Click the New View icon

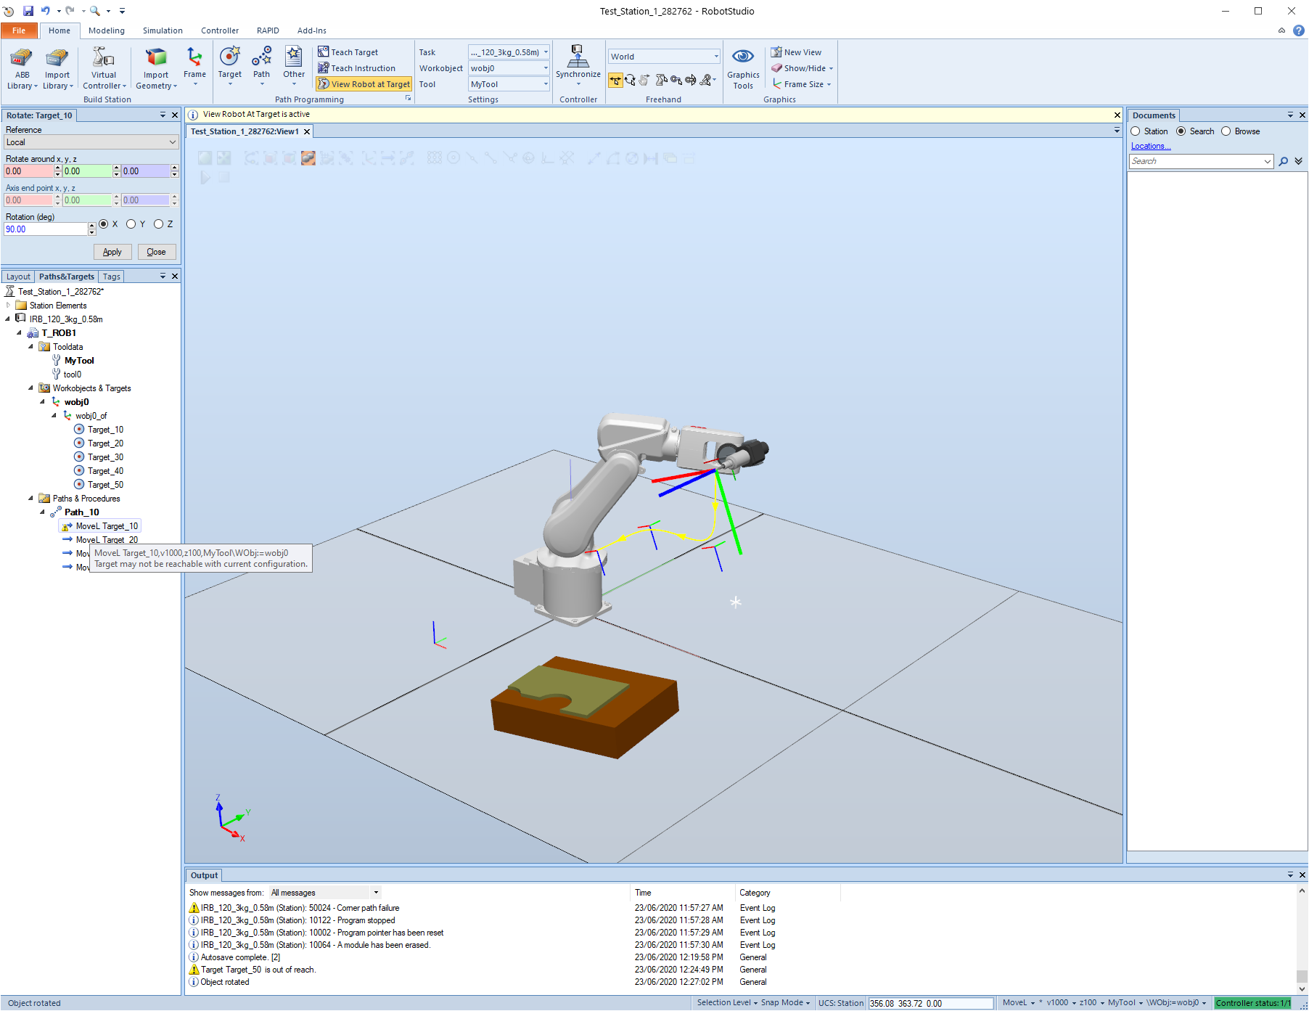coord(776,52)
